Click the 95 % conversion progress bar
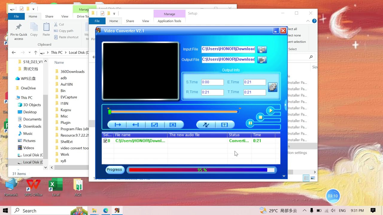This screenshot has height=215, width=383. click(202, 170)
